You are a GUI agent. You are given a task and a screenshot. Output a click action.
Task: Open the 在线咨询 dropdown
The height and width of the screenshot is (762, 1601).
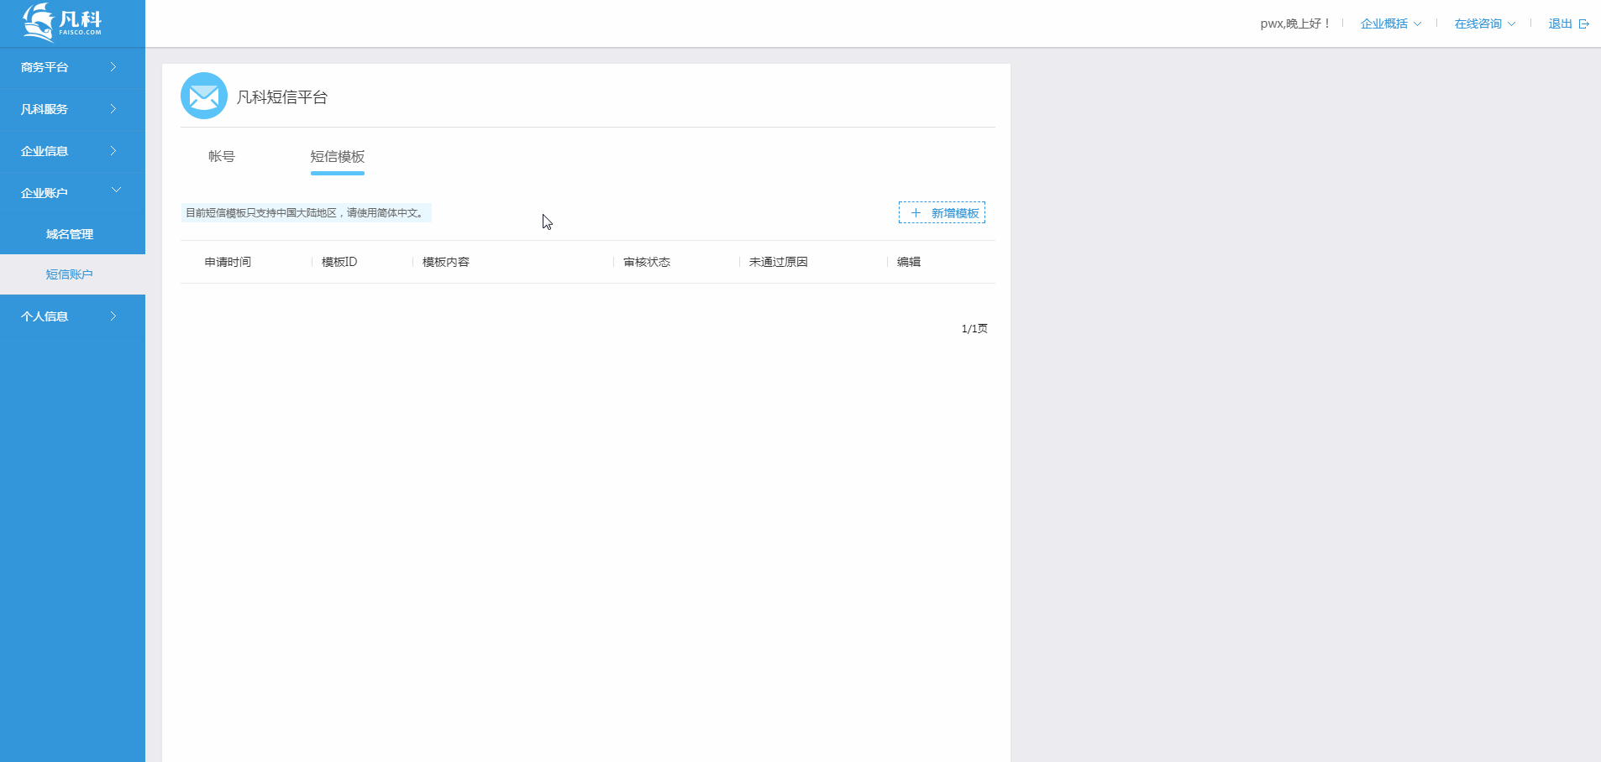(1485, 23)
